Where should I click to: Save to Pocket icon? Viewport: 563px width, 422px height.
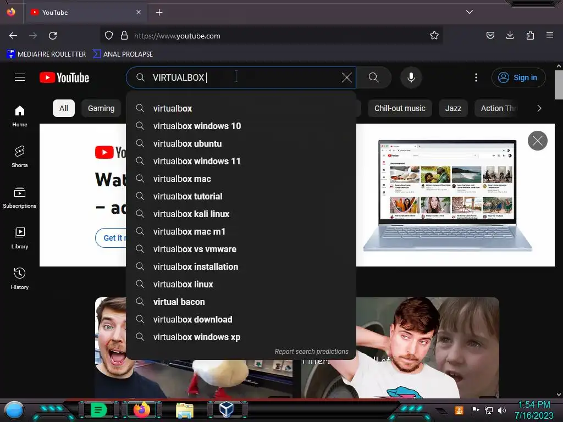tap(490, 35)
